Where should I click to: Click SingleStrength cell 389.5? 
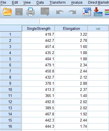(38, 108)
